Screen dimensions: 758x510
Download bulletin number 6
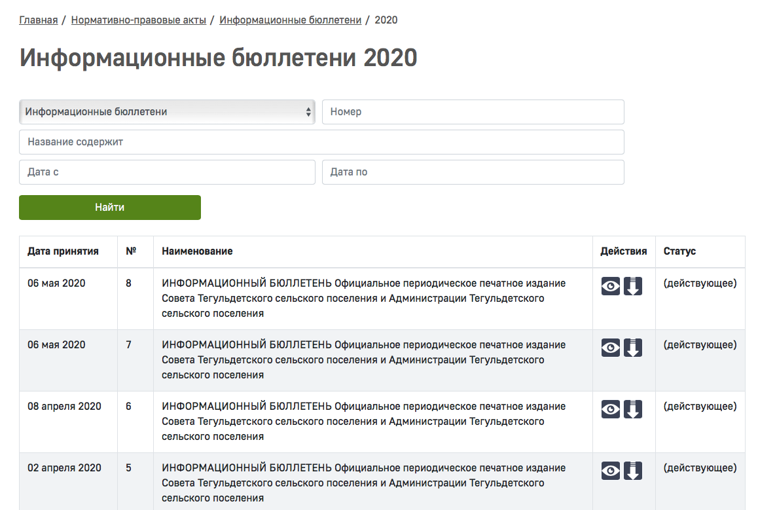point(633,409)
